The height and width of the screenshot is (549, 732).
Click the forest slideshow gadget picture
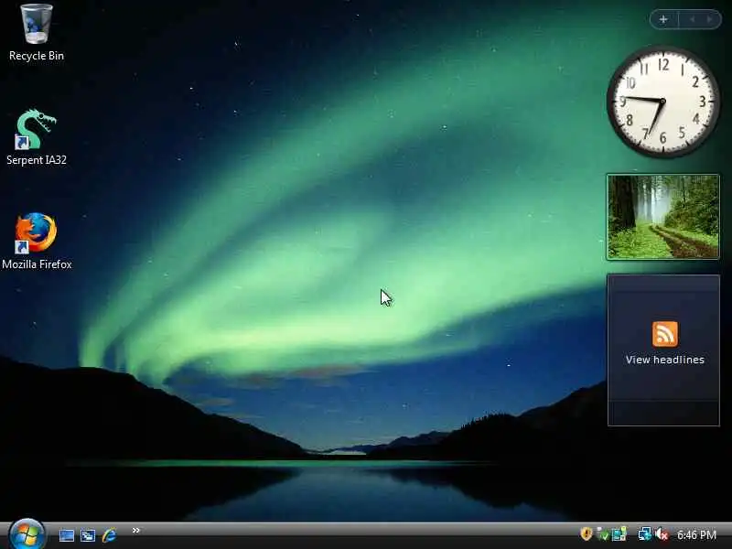pos(662,217)
